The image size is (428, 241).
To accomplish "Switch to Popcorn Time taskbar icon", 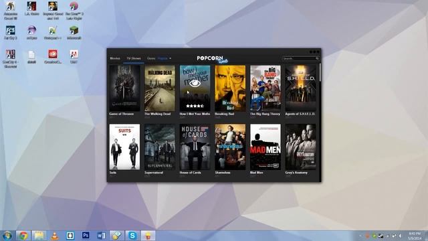I will click(x=148, y=236).
